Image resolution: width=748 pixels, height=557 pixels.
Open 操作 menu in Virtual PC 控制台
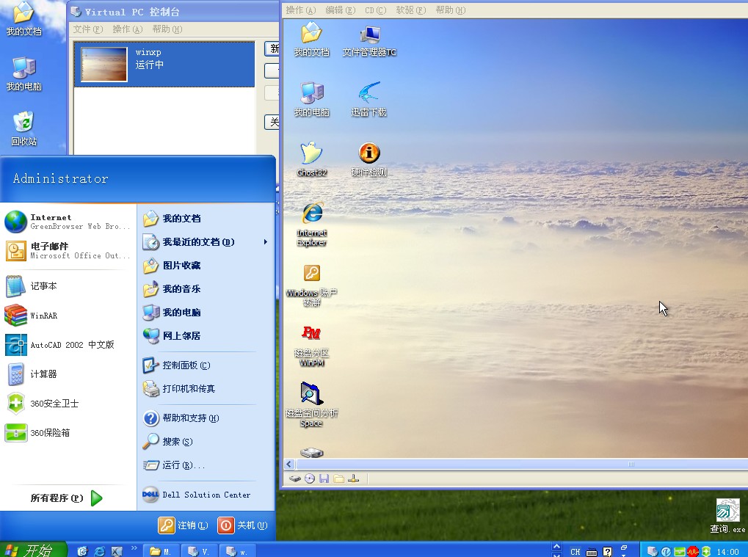128,29
